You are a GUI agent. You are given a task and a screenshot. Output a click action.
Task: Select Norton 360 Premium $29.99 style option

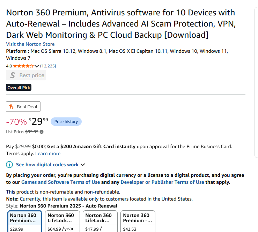click(25, 221)
